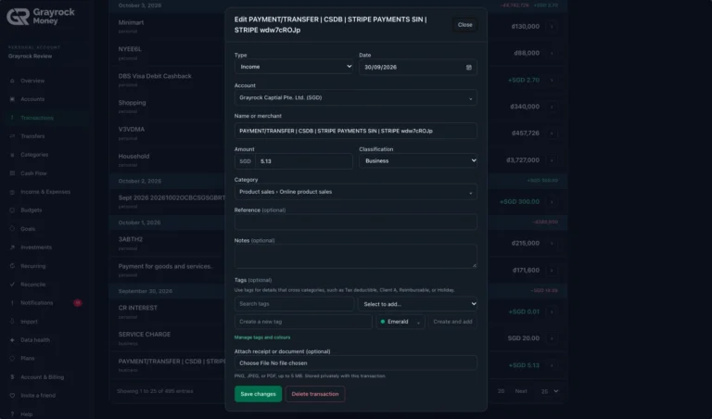
Task: Click the Create a new tag field
Action: [303, 322]
